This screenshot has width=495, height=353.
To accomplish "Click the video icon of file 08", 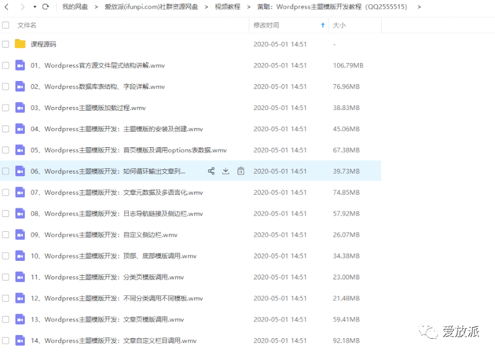I will [x=20, y=213].
